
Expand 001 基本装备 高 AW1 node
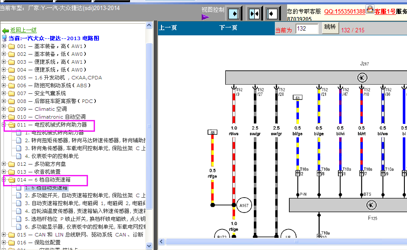point(4,46)
